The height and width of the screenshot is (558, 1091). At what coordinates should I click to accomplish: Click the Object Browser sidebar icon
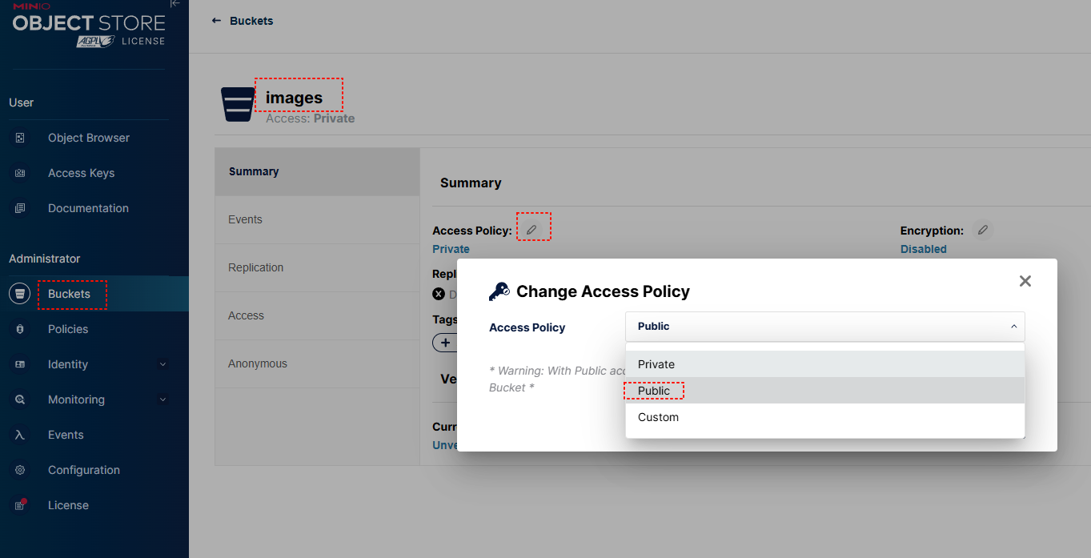pos(20,138)
